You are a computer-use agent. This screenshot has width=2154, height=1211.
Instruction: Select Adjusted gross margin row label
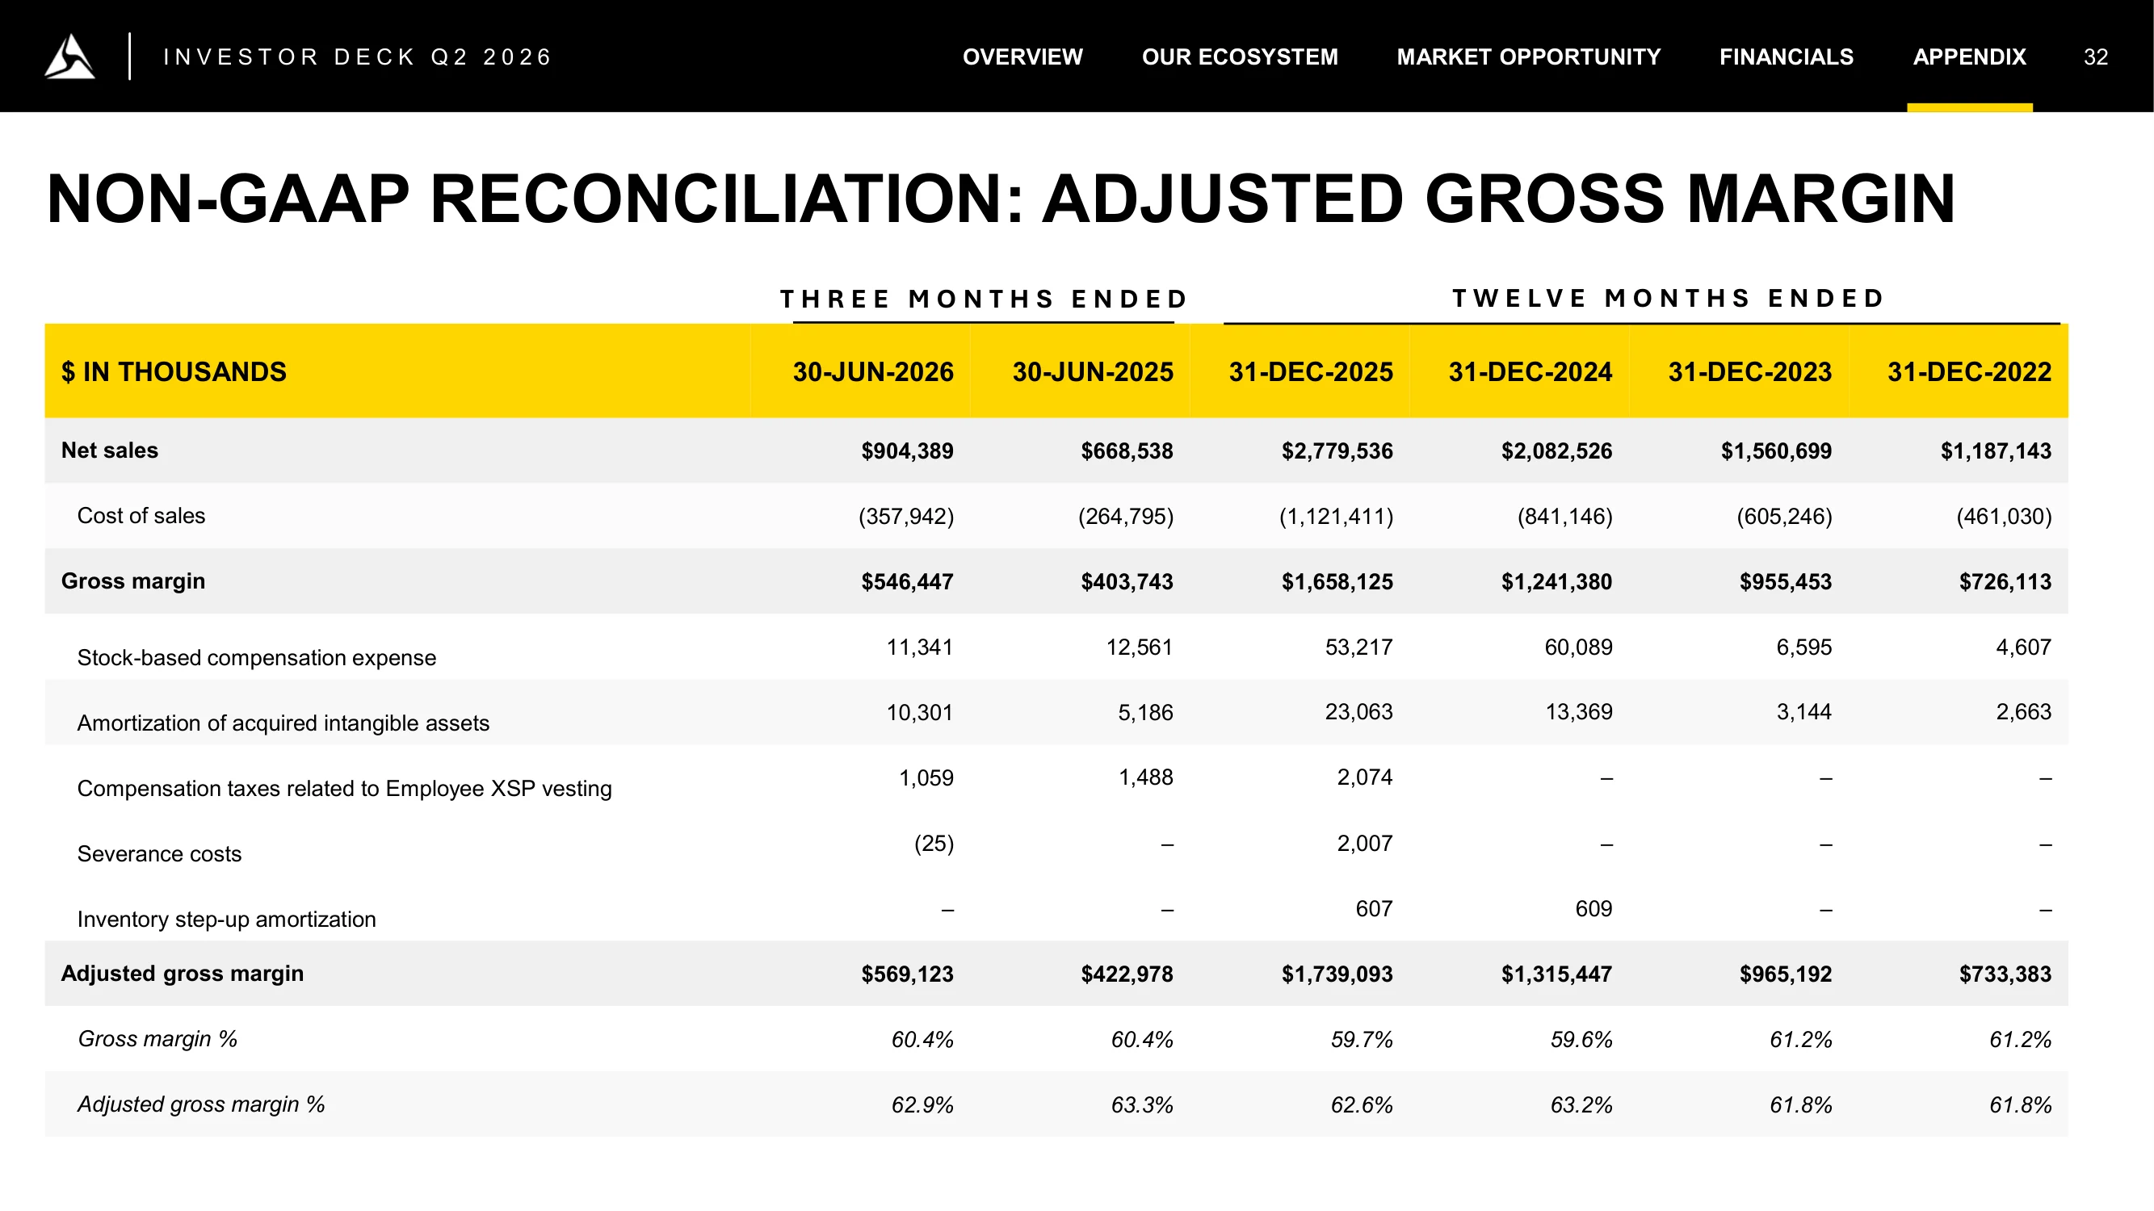(183, 973)
